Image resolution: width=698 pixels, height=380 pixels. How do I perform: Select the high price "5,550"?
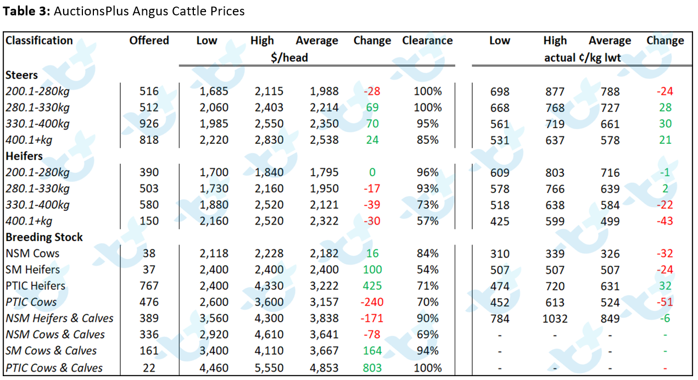pyautogui.click(x=269, y=368)
